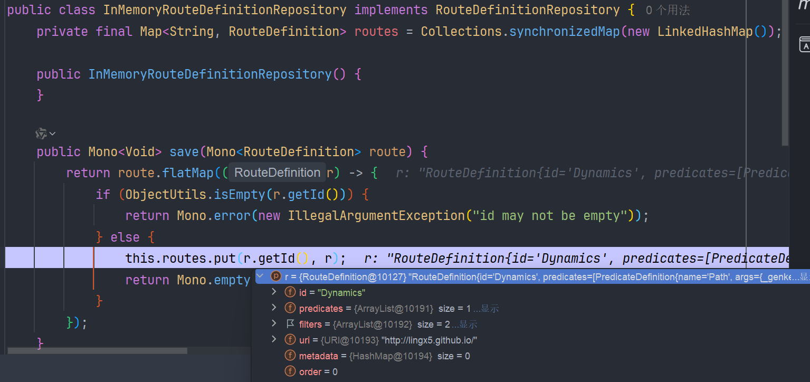Click the 显示 link on filters row
This screenshot has height=382, width=810.
pyautogui.click(x=468, y=324)
